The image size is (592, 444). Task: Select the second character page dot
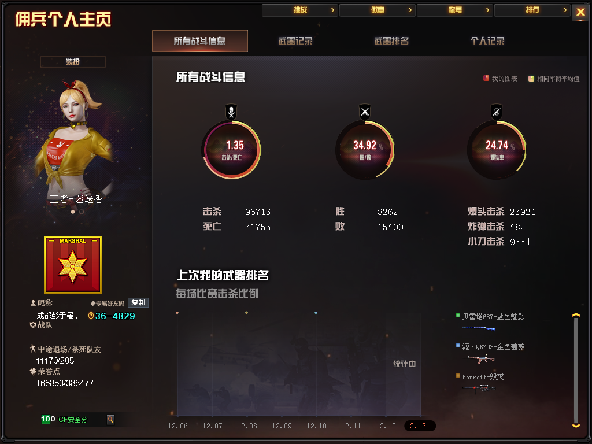click(x=82, y=212)
